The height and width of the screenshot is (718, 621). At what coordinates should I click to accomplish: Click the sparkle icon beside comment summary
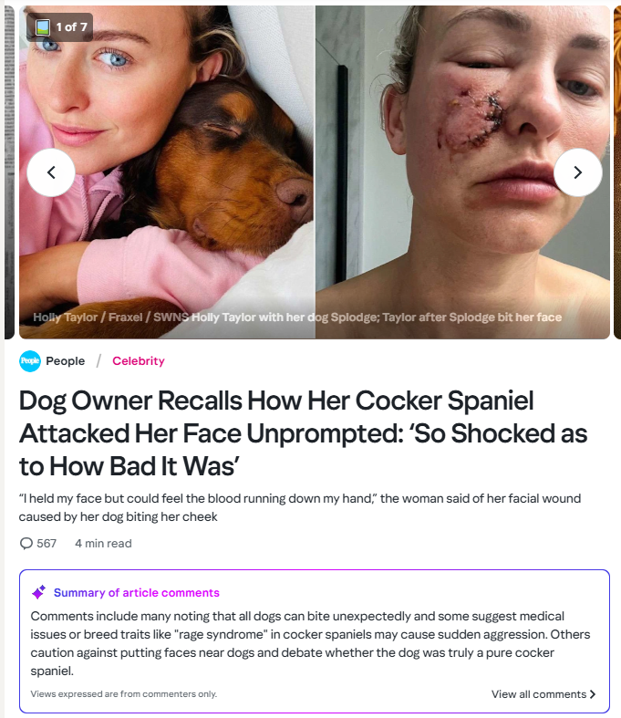pos(38,592)
